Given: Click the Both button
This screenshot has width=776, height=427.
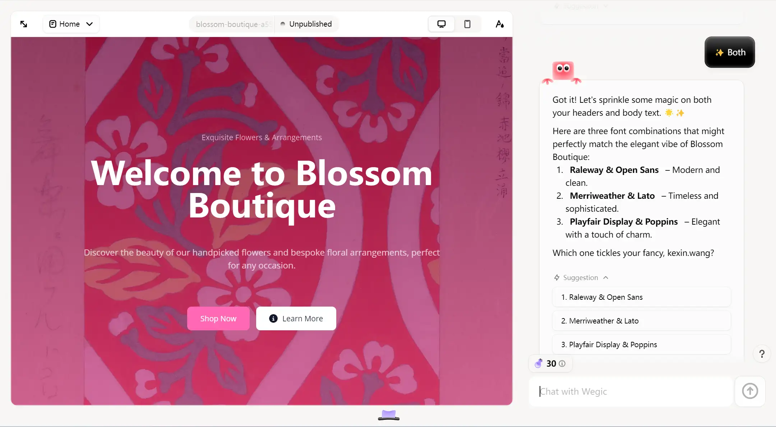Looking at the screenshot, I should [x=729, y=52].
